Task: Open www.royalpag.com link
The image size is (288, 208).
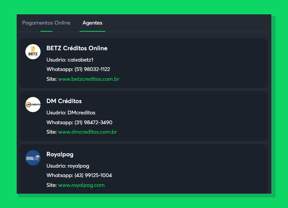Action: (x=81, y=185)
